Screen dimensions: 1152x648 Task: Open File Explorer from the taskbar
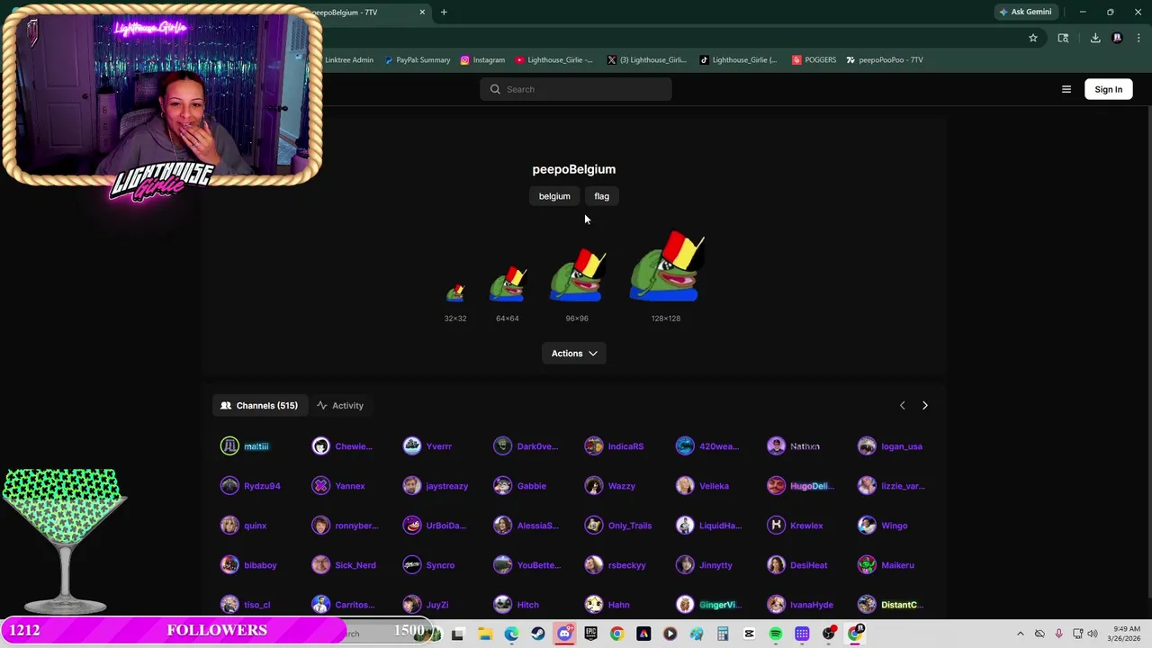tap(484, 634)
